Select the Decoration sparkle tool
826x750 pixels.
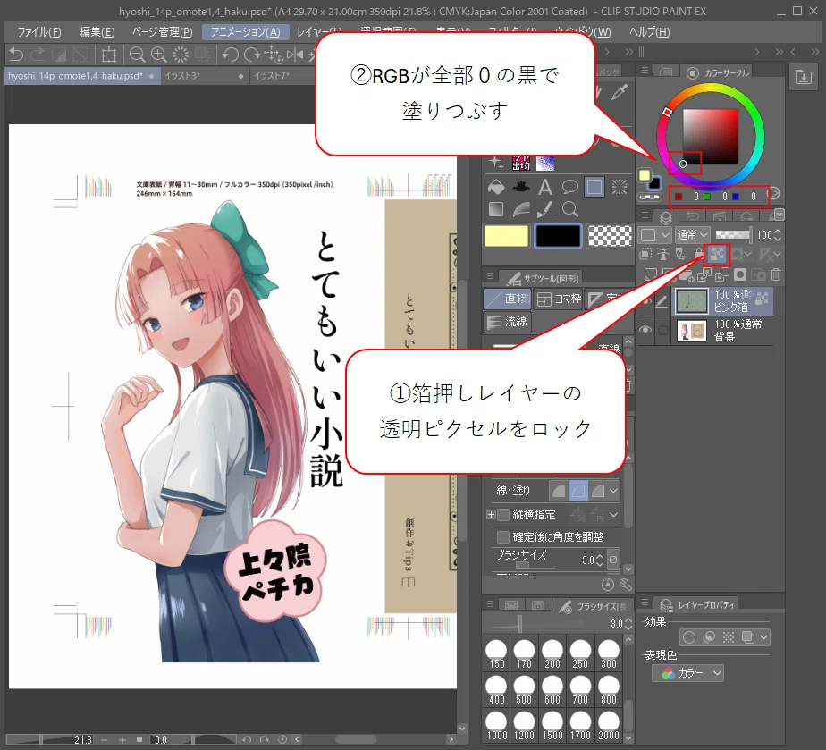[x=496, y=163]
